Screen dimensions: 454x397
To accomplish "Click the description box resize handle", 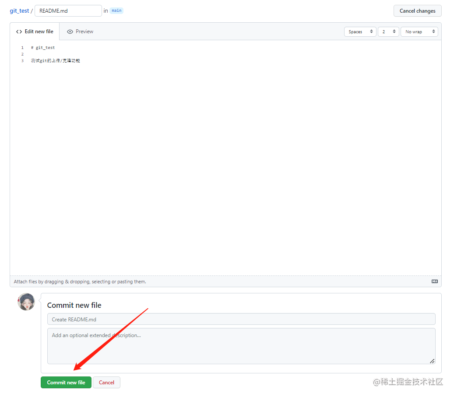I will pos(432,361).
